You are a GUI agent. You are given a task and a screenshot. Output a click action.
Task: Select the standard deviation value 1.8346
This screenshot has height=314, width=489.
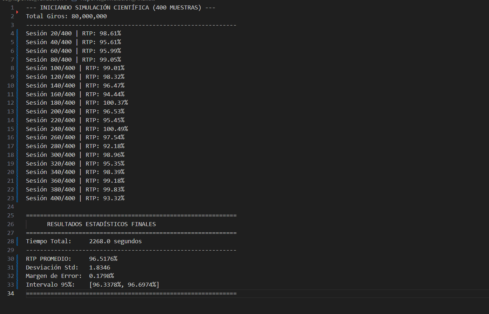click(100, 268)
